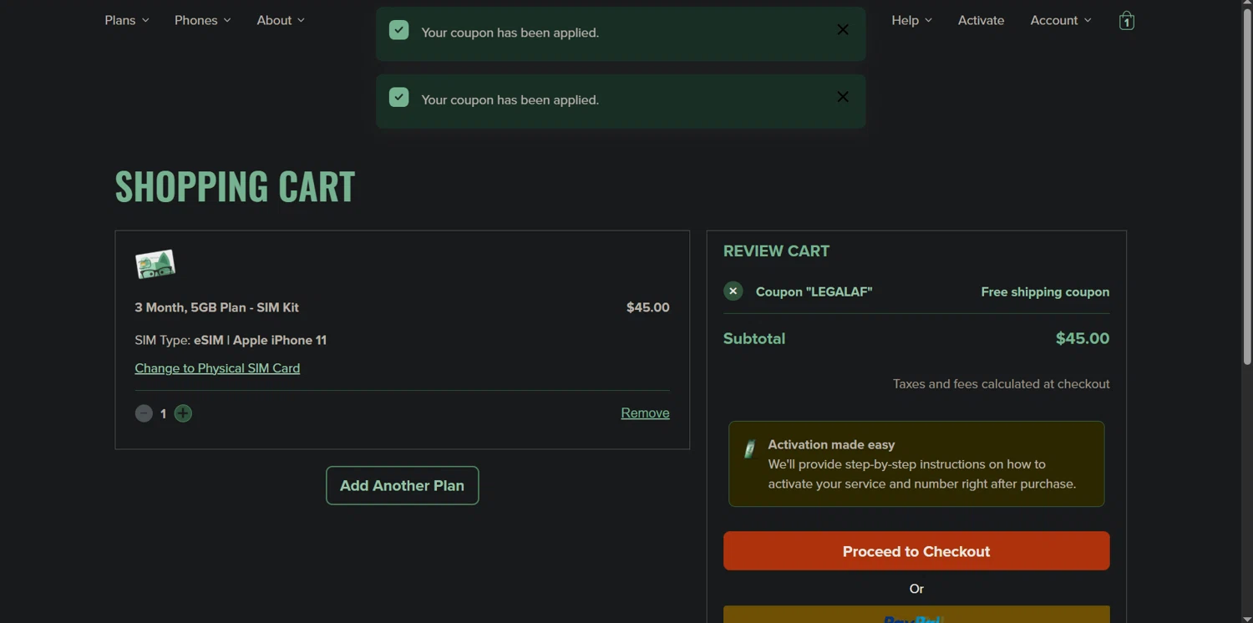
Task: Click 'Taxes and fees calculated at checkout'
Action: tap(1001, 384)
